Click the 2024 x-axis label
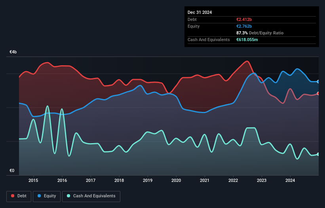The width and height of the screenshot is (325, 208). (290, 180)
